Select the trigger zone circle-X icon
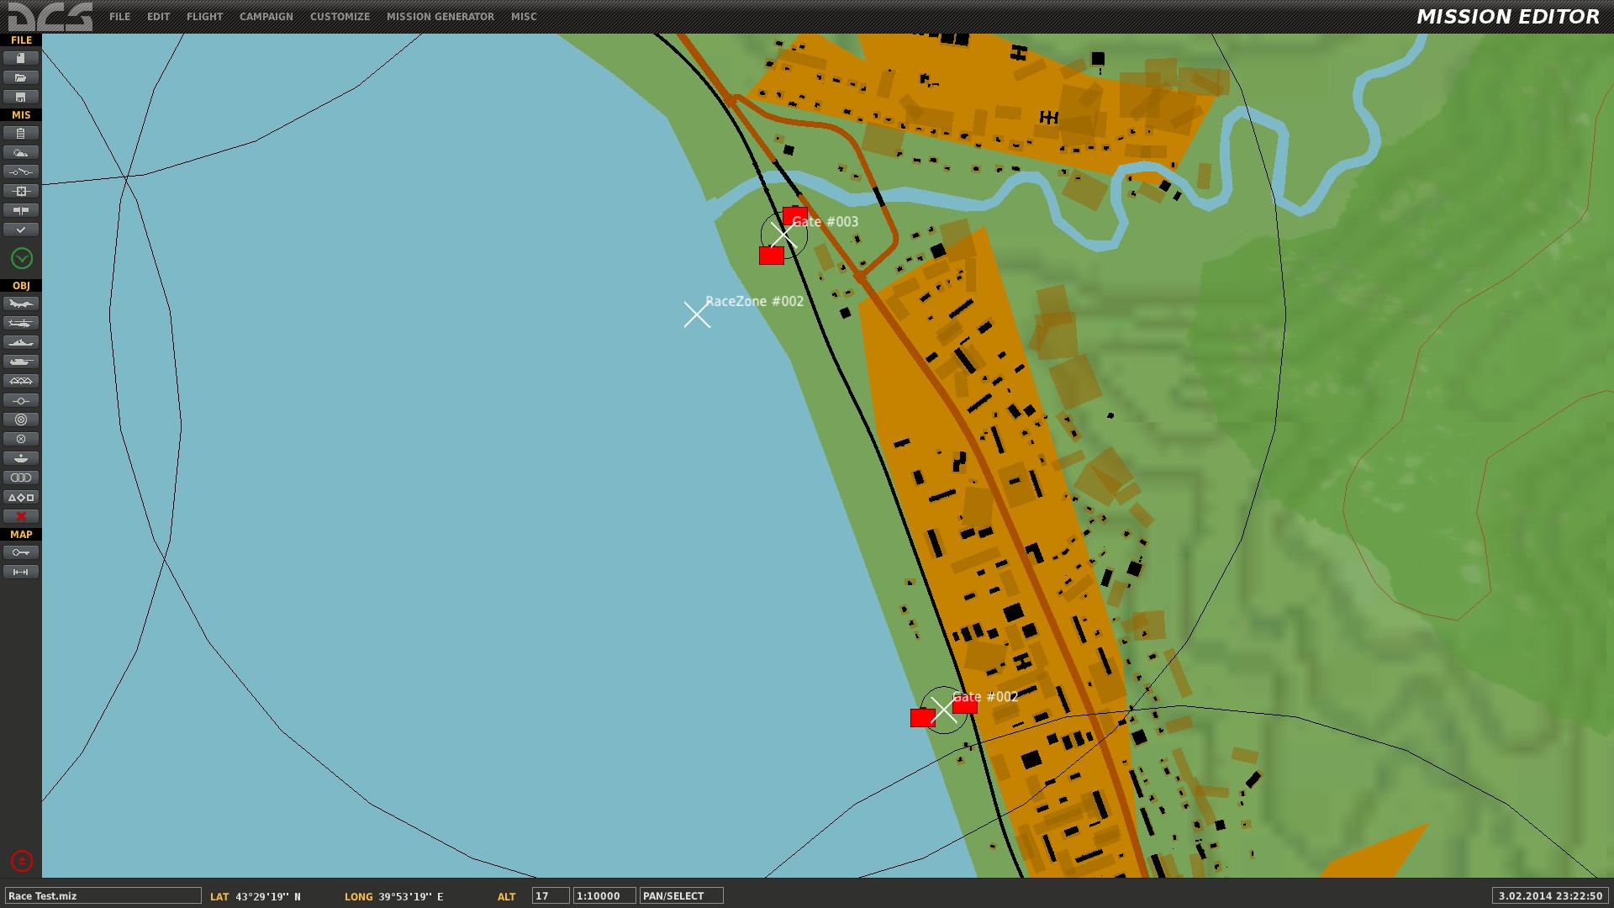This screenshot has width=1614, height=908. click(21, 439)
